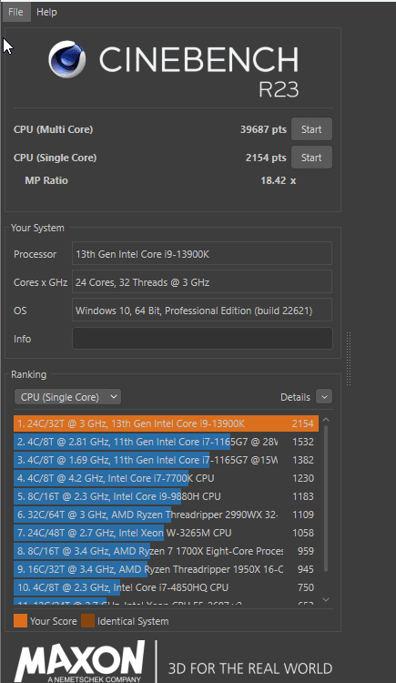Click the Cores x GHz field
396x683 pixels.
202,282
